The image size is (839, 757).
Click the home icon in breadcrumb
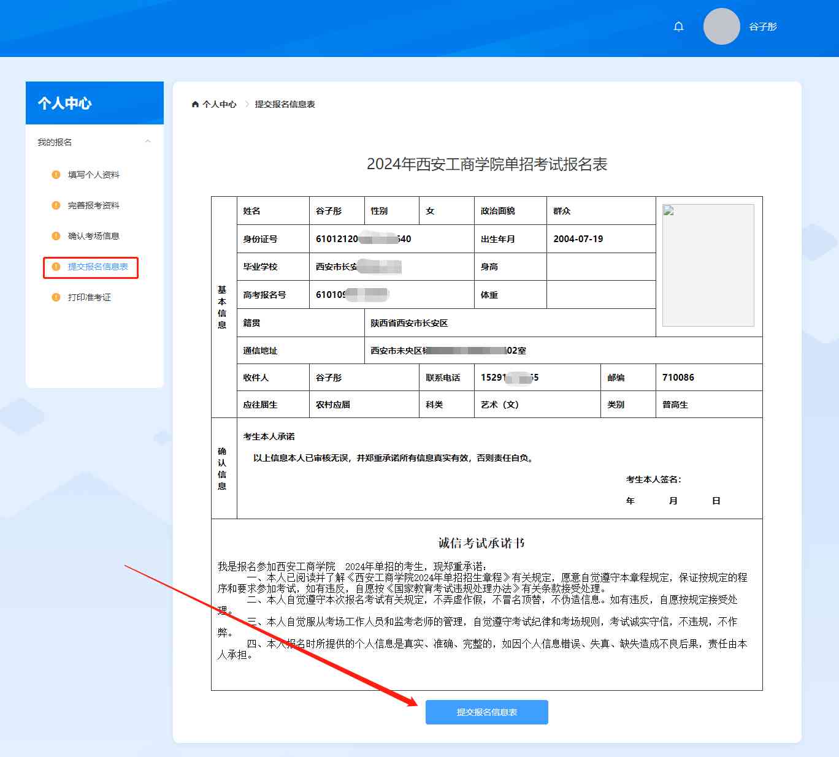tap(195, 104)
